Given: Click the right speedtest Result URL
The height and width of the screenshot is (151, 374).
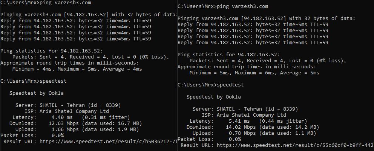Looking at the screenshot, I should [295, 145].
